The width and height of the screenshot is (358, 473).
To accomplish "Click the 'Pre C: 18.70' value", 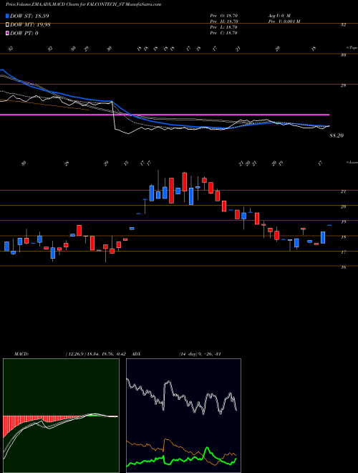I will click(x=224, y=33).
